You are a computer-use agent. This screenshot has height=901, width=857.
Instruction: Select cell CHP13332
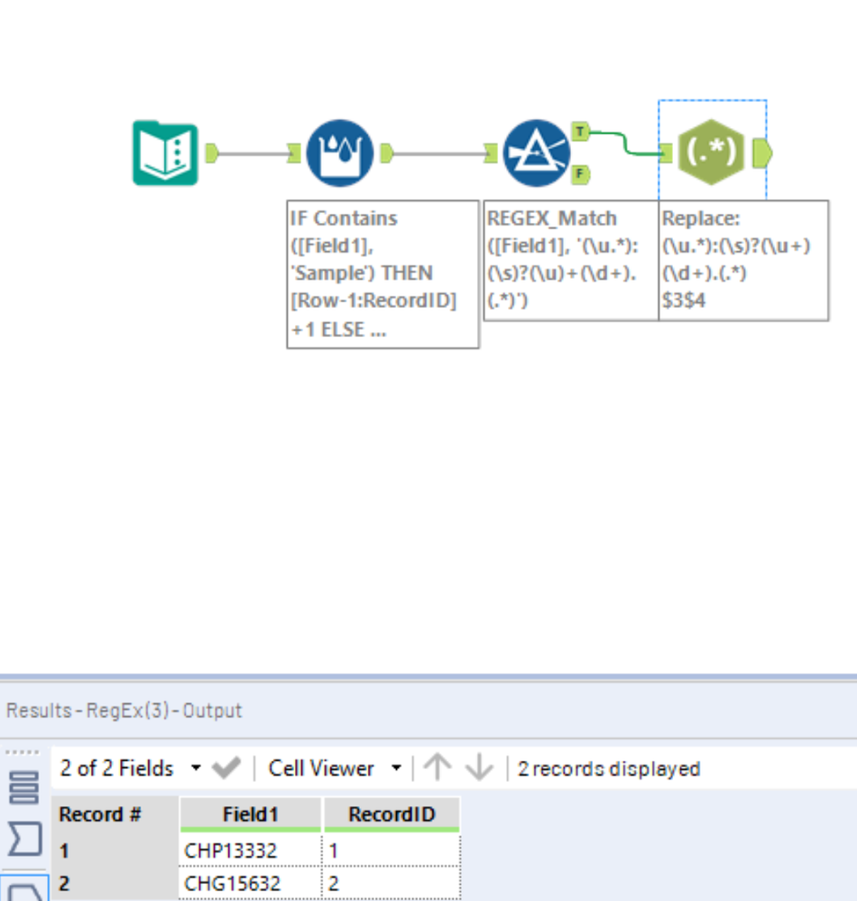point(250,850)
